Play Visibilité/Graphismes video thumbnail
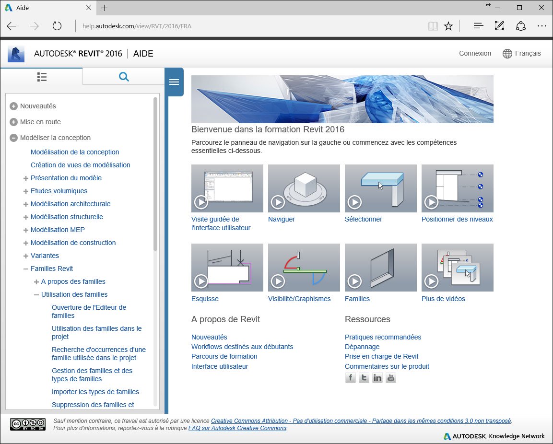553x444 pixels. [x=304, y=268]
